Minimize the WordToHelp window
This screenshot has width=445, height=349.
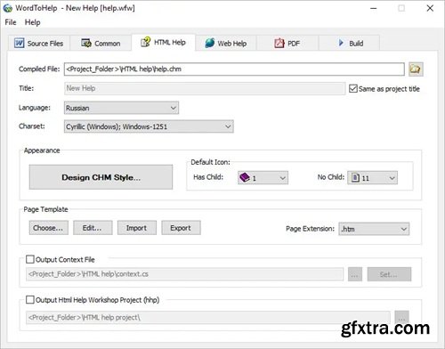(x=374, y=8)
